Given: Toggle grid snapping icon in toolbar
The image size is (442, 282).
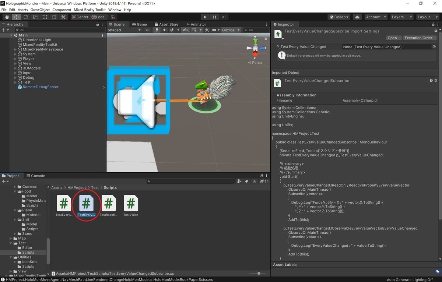Looking at the screenshot, I should point(113,17).
